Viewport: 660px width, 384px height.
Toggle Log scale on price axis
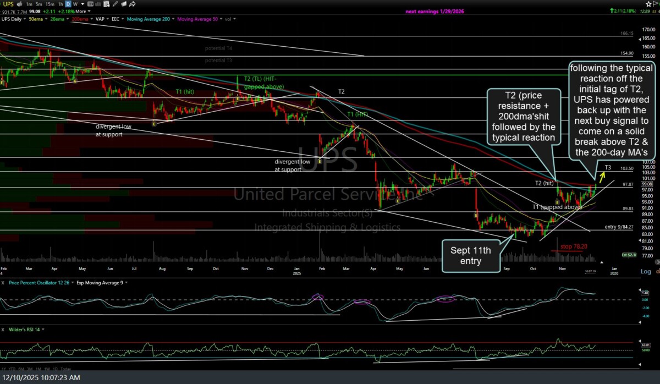tap(646, 271)
